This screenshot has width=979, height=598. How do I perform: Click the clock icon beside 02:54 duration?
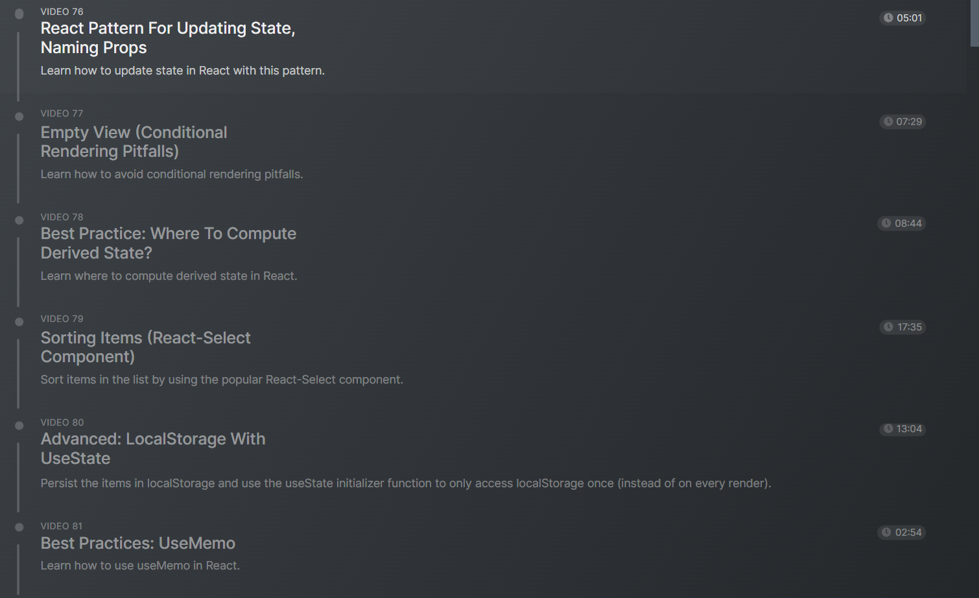(x=886, y=533)
